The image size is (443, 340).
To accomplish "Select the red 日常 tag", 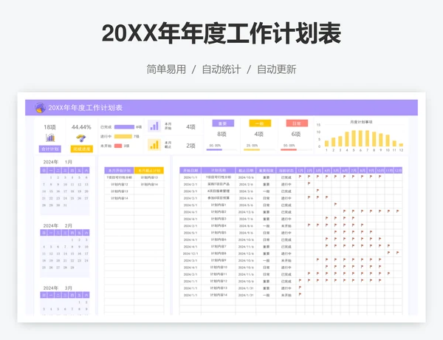I will coord(297,123).
